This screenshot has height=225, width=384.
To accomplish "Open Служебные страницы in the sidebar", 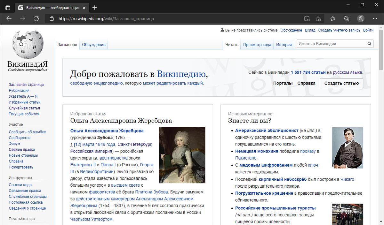I will click(x=28, y=197).
